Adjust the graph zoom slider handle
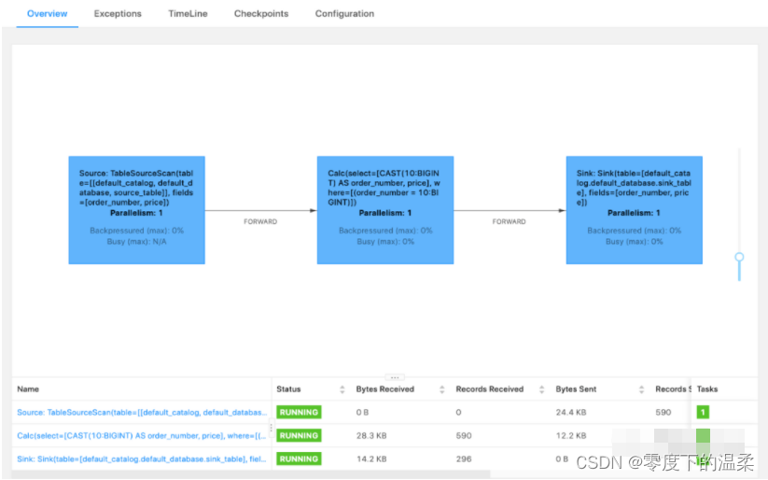The height and width of the screenshot is (480, 768). (x=739, y=257)
